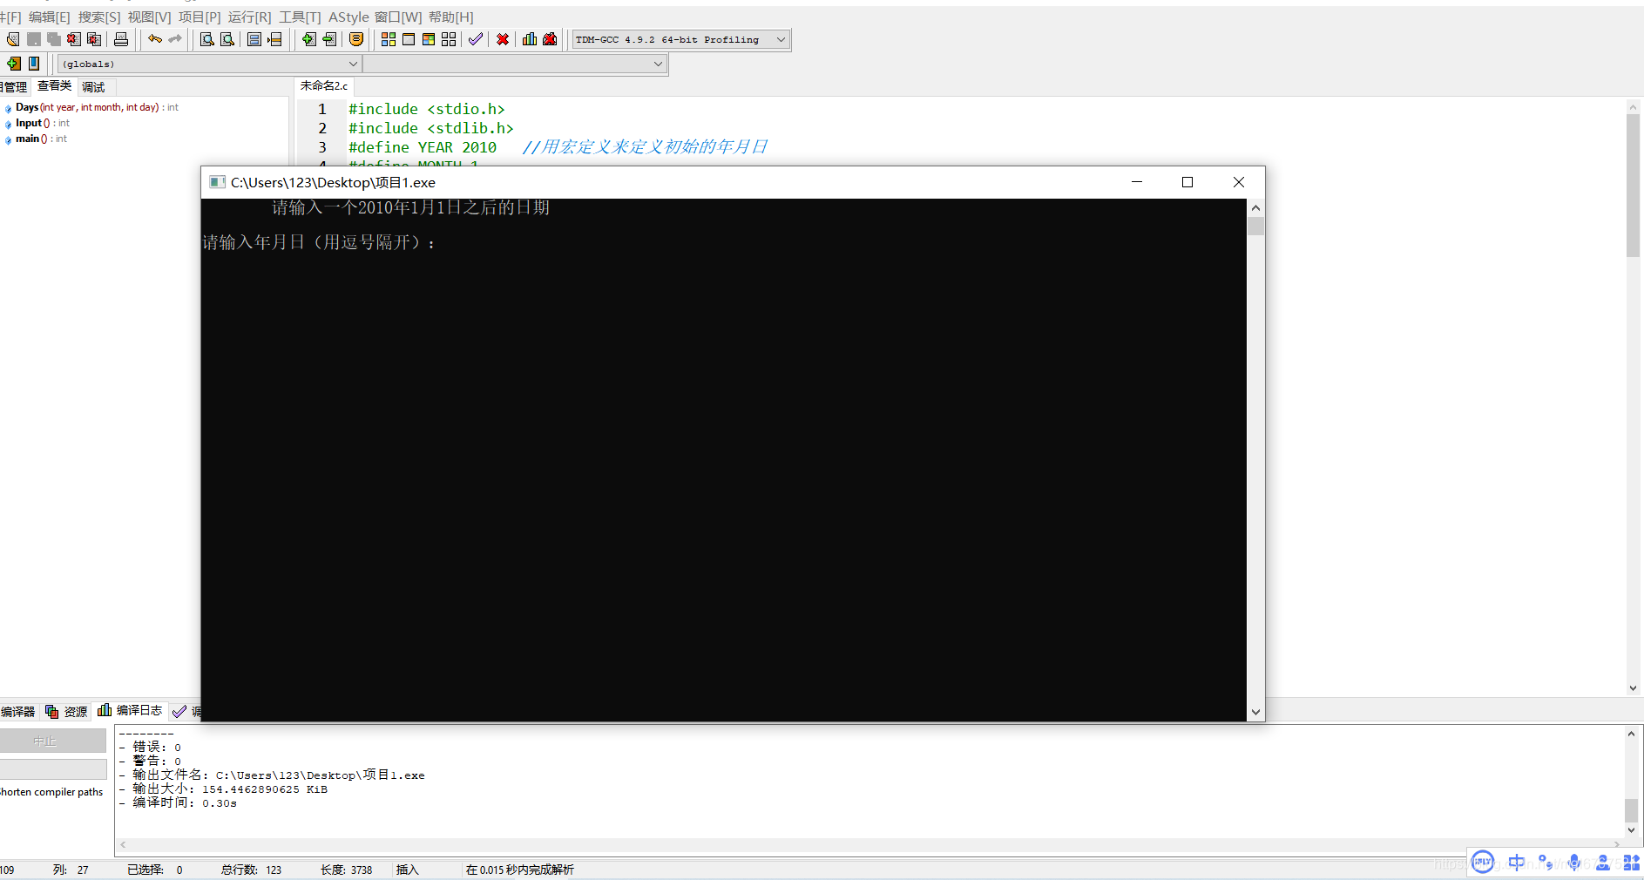Click the iFLY input method logo
This screenshot has height=880, width=1644.
1483,863
